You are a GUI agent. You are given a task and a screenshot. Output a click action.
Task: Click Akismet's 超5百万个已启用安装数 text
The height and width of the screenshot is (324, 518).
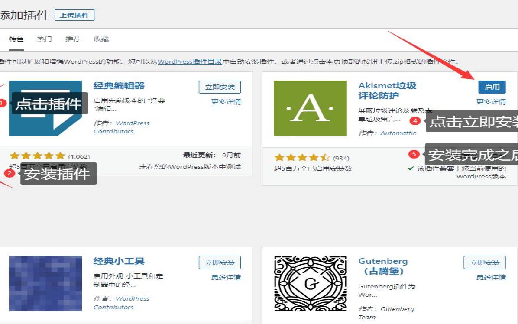(x=313, y=169)
